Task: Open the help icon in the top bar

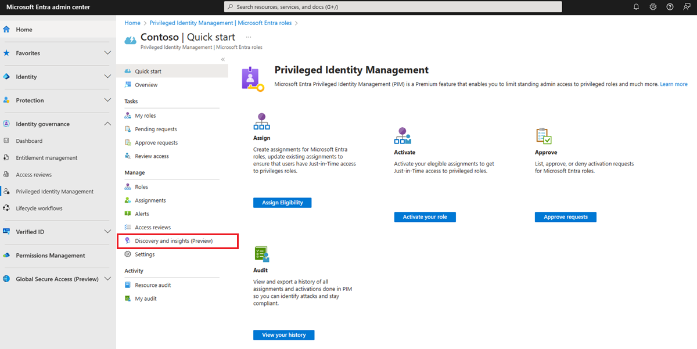Action: point(669,6)
